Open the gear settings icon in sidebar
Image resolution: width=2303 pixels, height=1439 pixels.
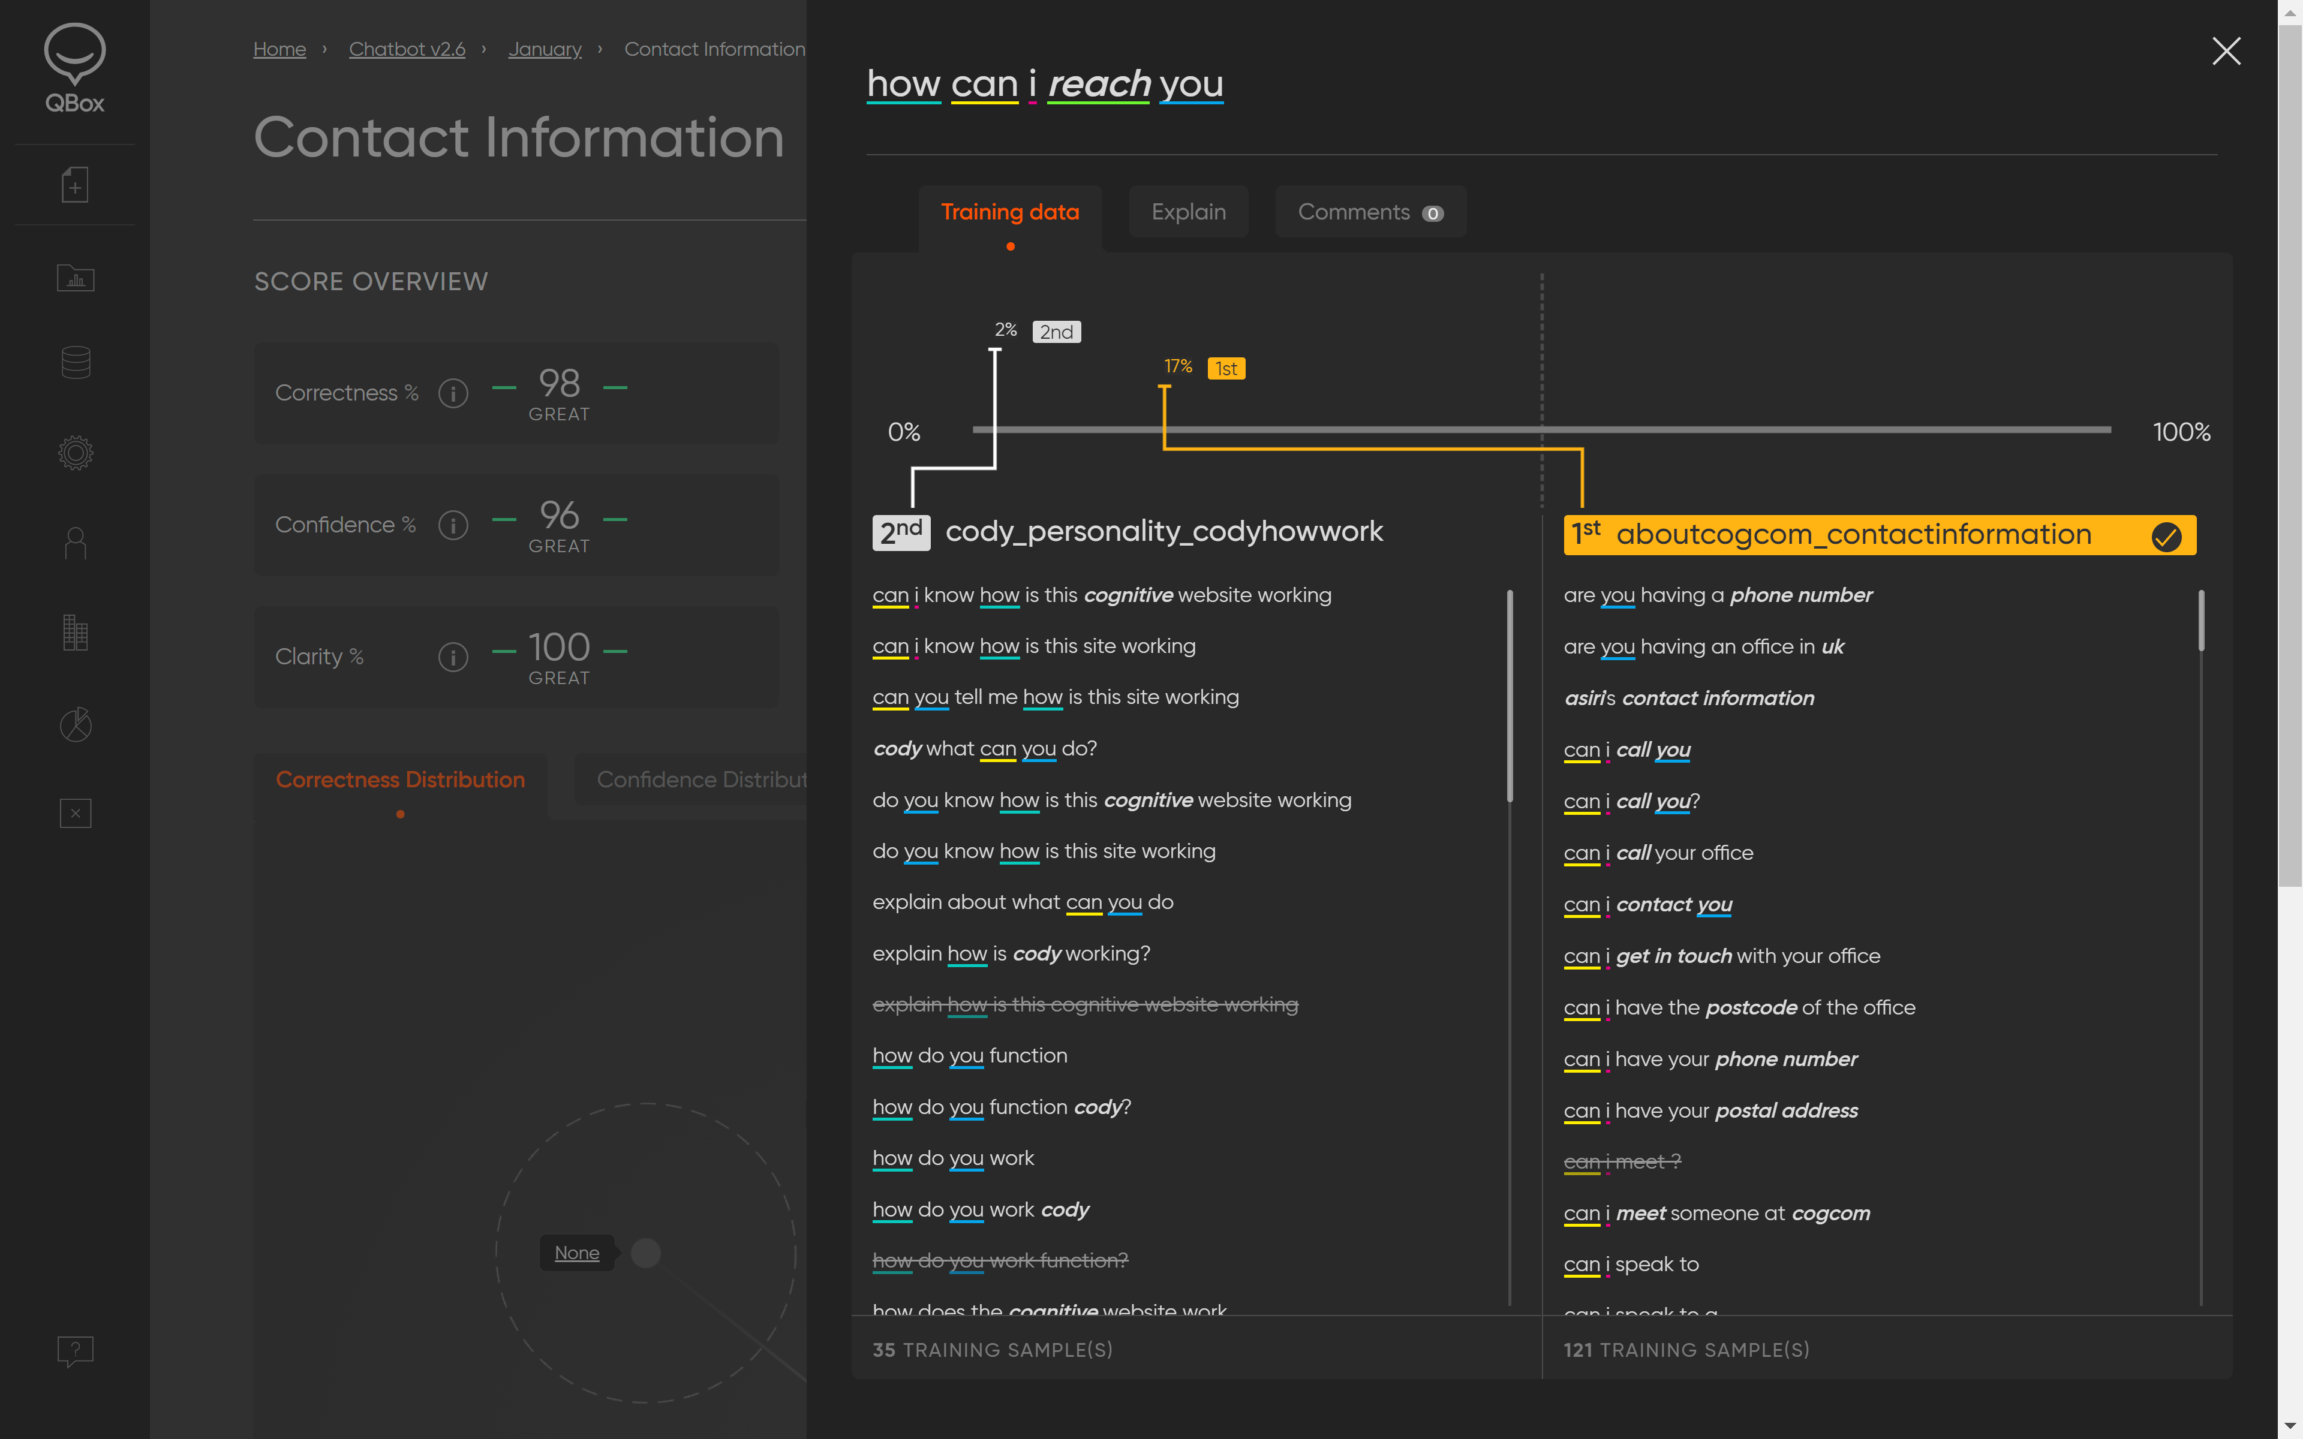(x=75, y=452)
